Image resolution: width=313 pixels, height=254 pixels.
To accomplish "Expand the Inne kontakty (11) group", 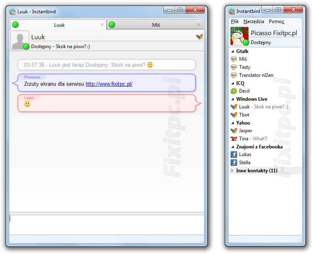I will tap(232, 170).
